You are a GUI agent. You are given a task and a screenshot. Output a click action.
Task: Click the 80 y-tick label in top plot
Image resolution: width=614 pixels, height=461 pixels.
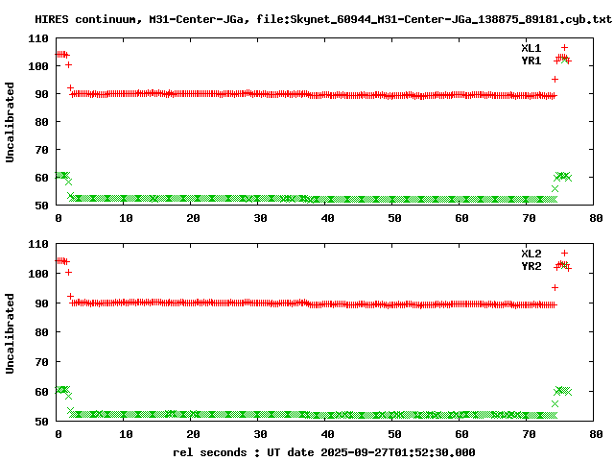pos(41,122)
